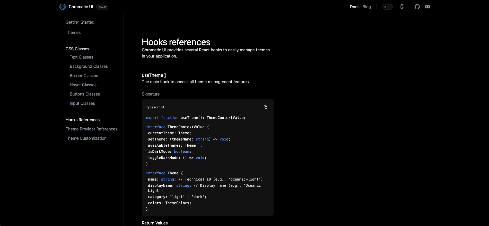
Task: Open the Docs navigation item
Action: point(354,7)
